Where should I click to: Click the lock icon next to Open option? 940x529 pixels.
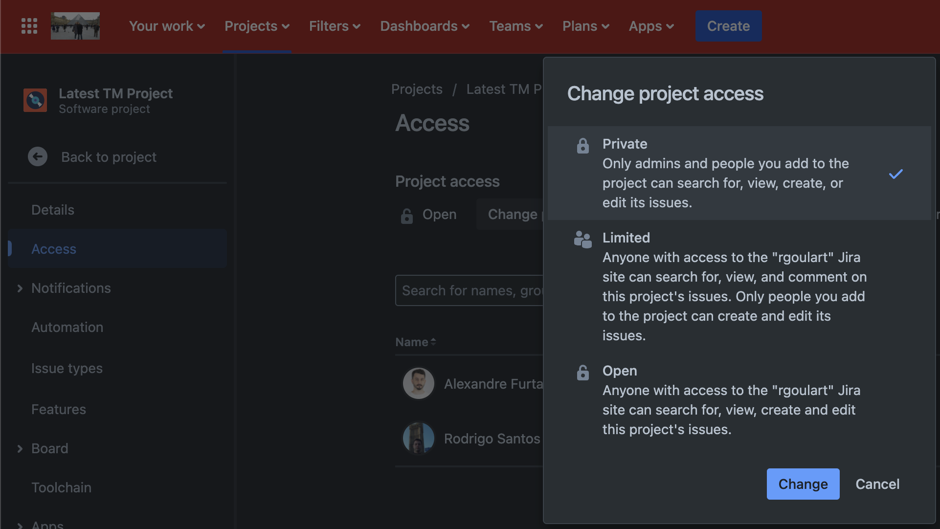582,372
